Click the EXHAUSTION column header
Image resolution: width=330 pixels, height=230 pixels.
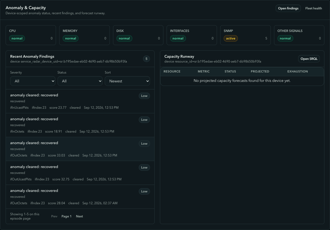click(x=298, y=71)
